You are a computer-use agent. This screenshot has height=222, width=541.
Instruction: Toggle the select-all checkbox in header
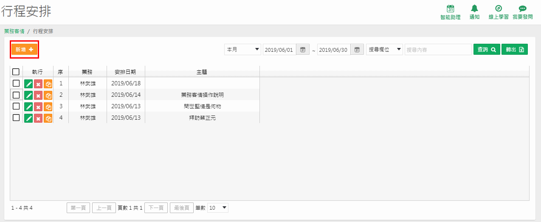(x=16, y=72)
